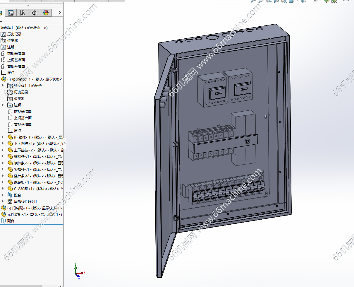Expand the 装配体1 中的配合 folder

(x=3, y=86)
